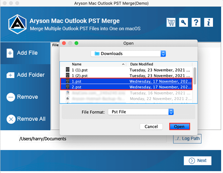Click file icon beside 2.pst
This screenshot has height=173, width=223.
tap(68, 87)
